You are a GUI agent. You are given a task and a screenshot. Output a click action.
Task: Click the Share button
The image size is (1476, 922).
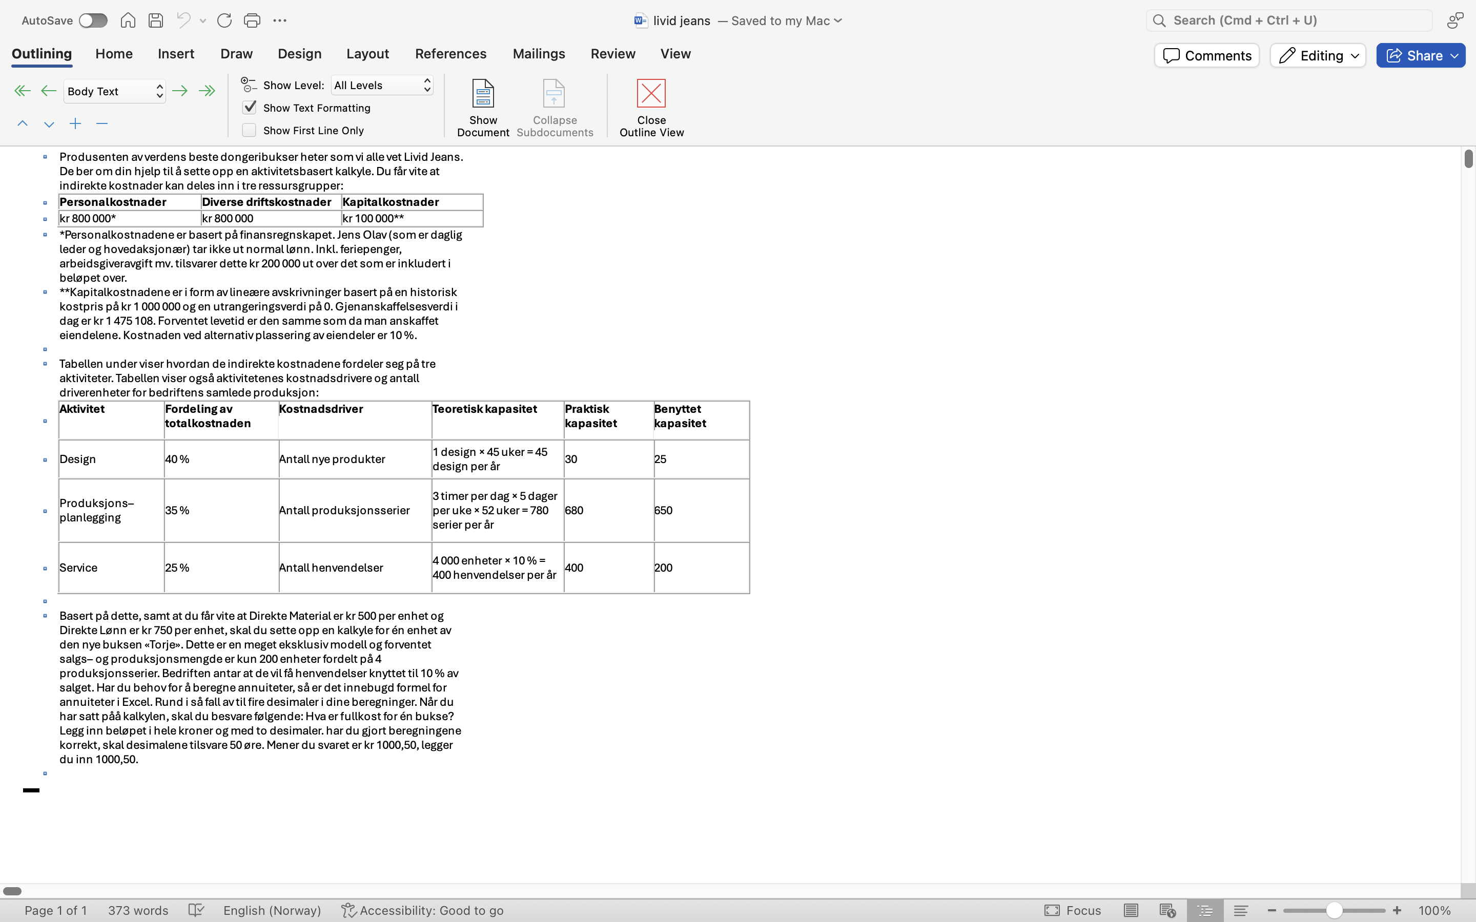pos(1420,55)
